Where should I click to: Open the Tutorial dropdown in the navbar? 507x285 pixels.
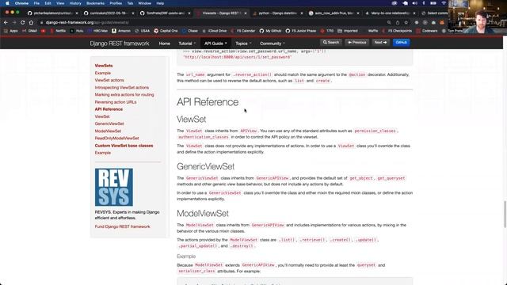(187, 44)
